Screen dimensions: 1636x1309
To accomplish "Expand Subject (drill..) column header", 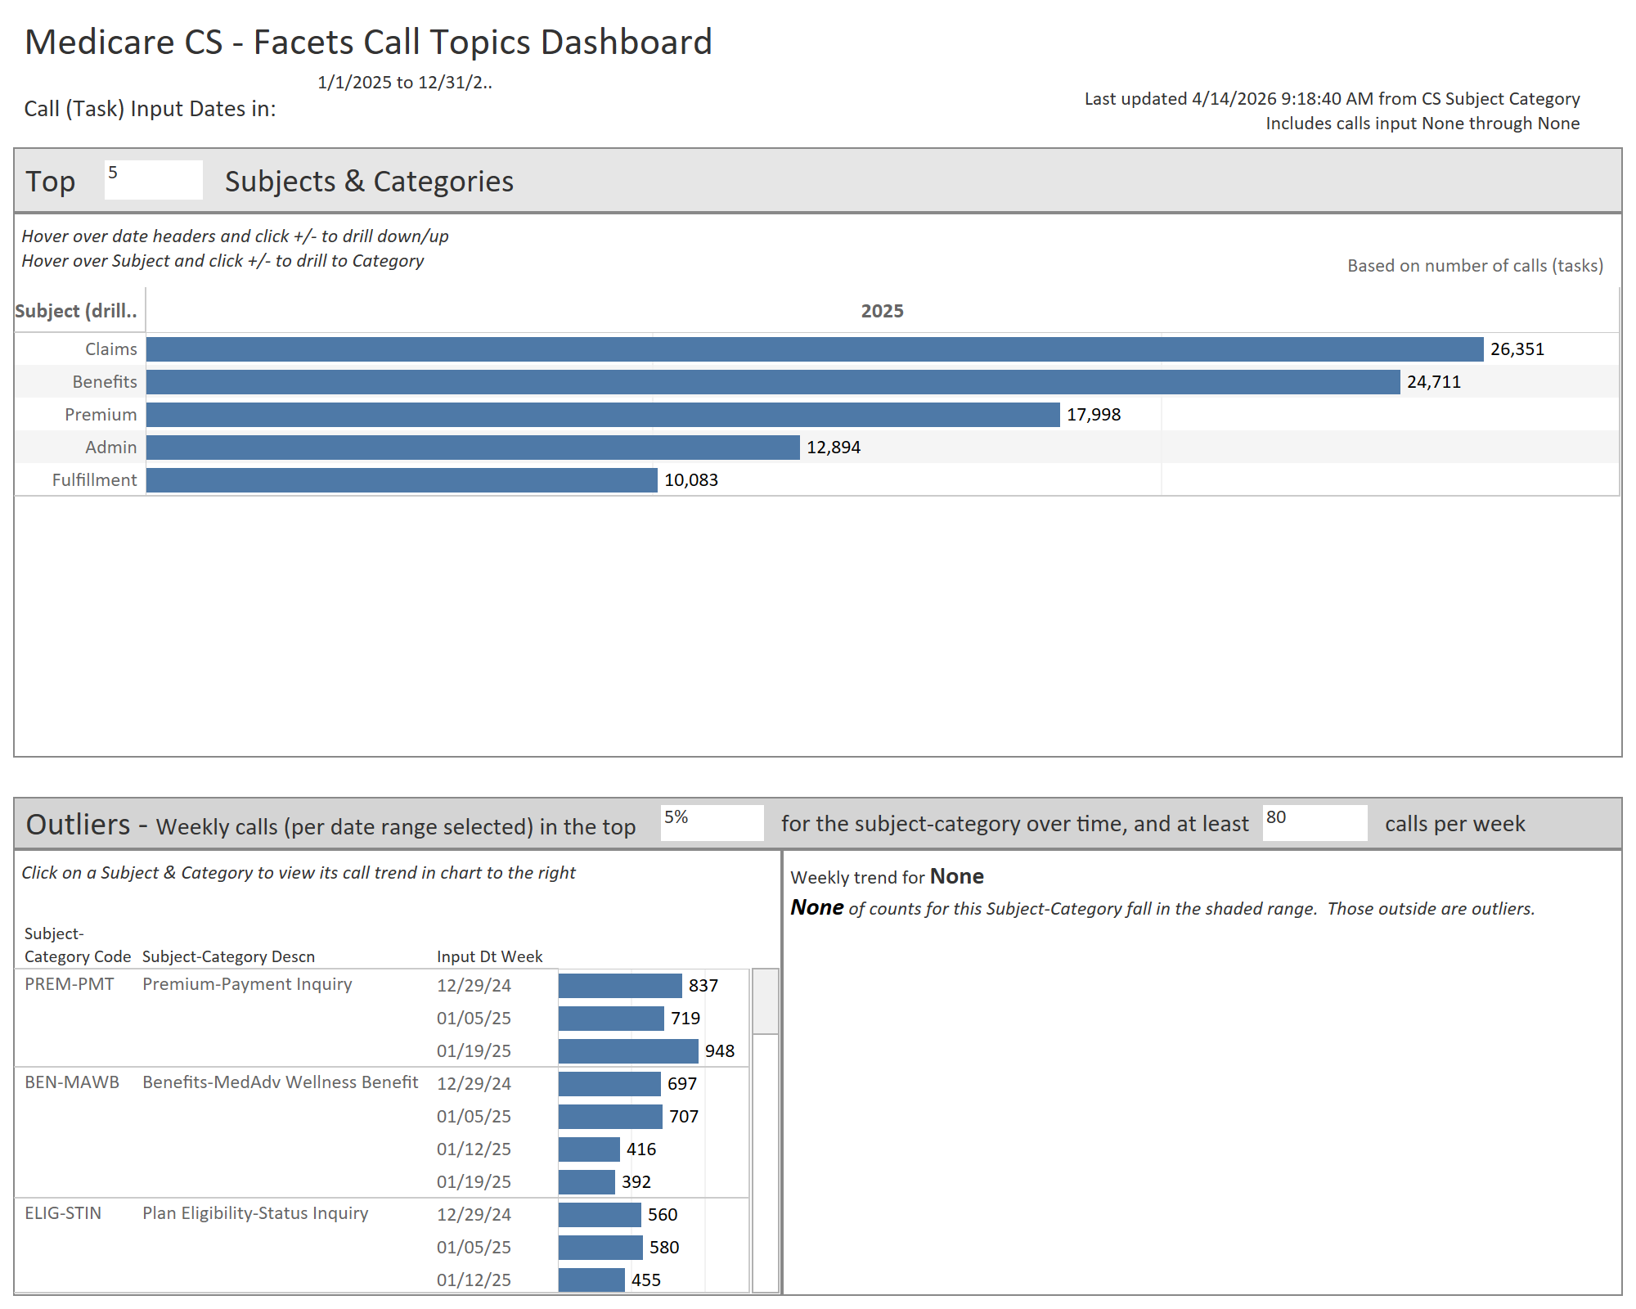I will tap(76, 311).
